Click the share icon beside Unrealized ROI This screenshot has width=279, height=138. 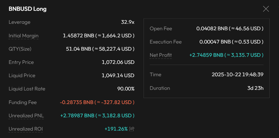(x=132, y=129)
